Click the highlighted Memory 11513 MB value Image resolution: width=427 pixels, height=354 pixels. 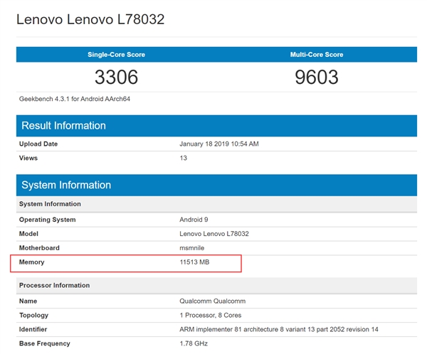194,262
